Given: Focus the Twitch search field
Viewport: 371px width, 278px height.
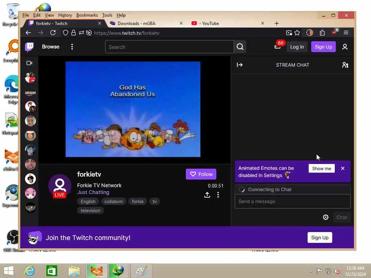Looking at the screenshot, I should tap(170, 47).
